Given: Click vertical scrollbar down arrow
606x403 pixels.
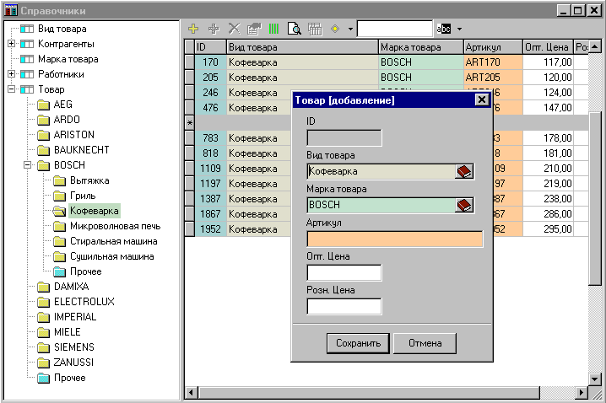Looking at the screenshot, I should tap(595, 379).
